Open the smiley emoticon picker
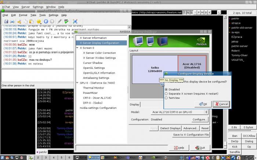The image size is (257, 160). click(39, 21)
